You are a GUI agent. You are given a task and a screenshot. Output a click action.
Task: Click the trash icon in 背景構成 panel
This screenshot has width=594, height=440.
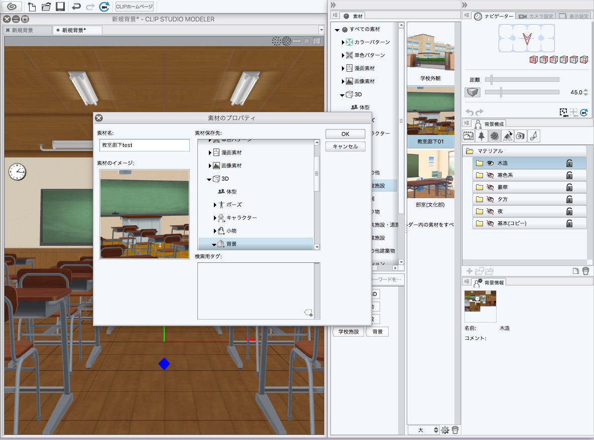click(x=585, y=271)
